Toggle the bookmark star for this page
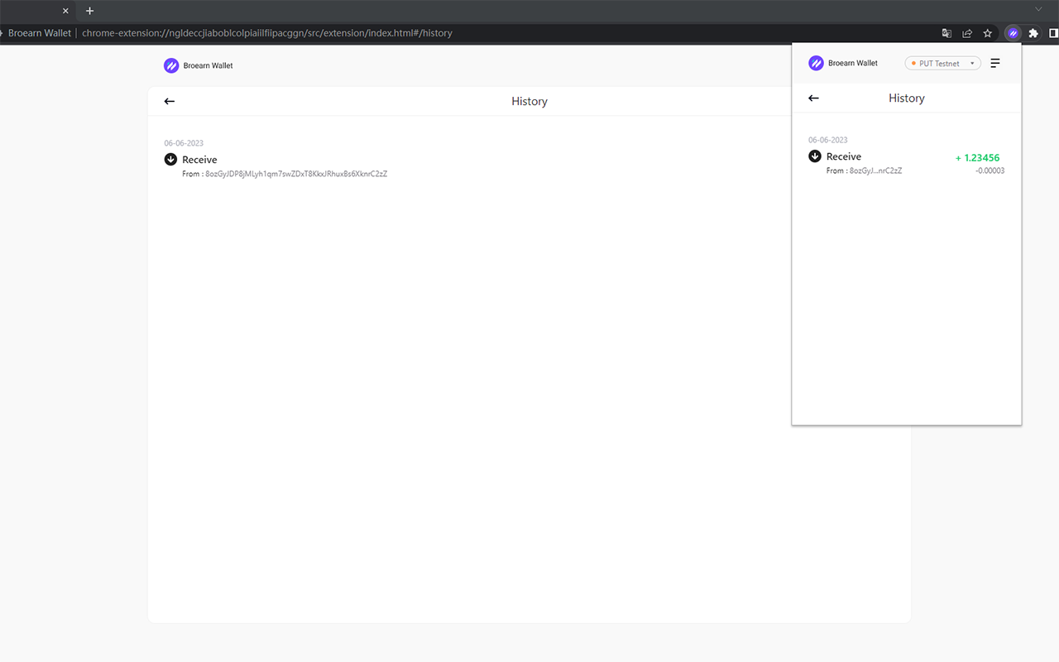 coord(987,33)
